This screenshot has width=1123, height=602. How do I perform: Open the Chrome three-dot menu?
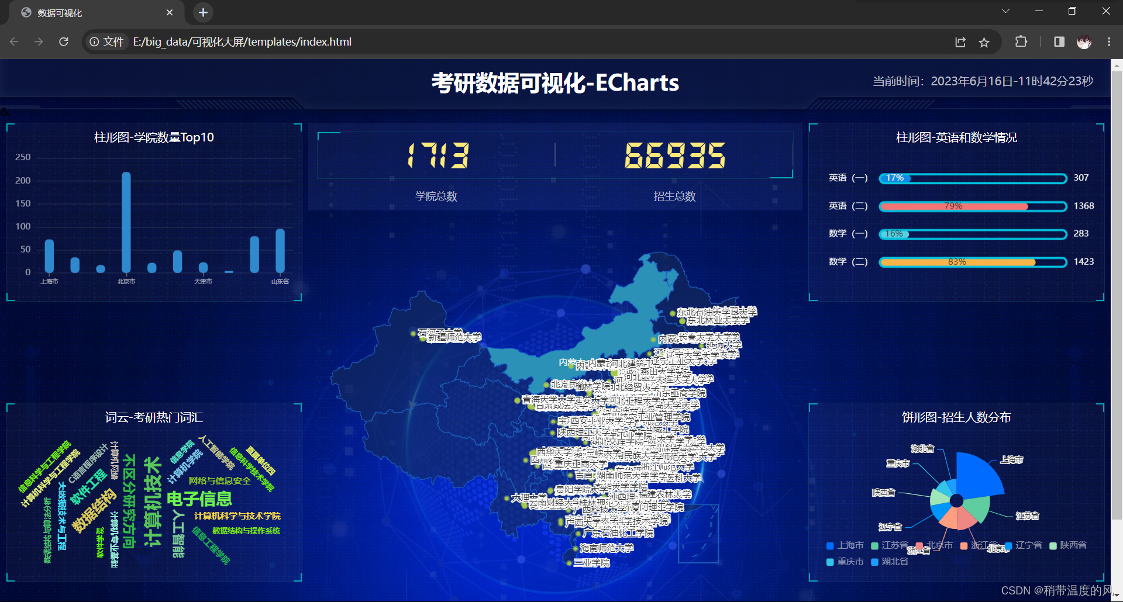(1109, 41)
